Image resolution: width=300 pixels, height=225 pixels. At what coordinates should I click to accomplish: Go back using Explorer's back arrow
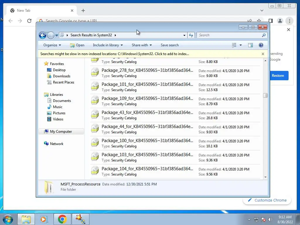click(x=42, y=35)
